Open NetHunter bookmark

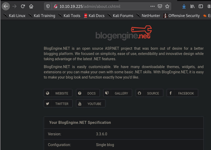pyautogui.click(x=148, y=16)
